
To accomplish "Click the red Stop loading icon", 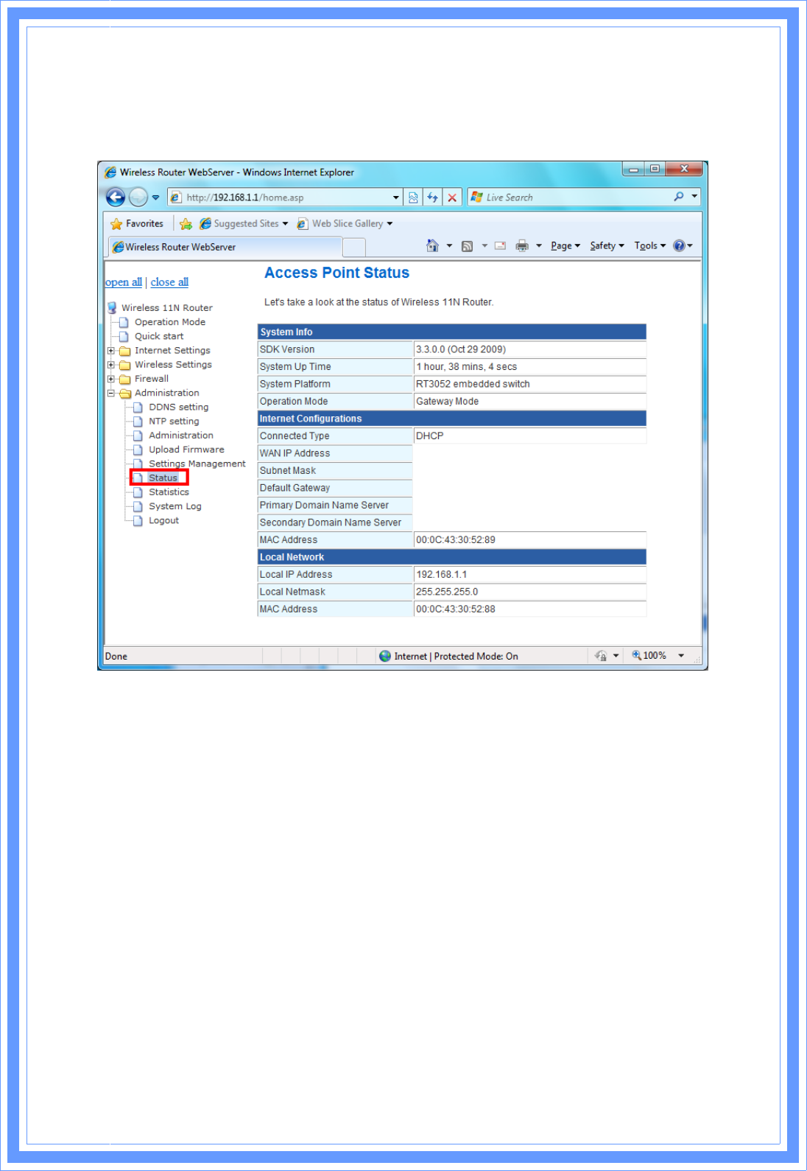I will [x=452, y=198].
